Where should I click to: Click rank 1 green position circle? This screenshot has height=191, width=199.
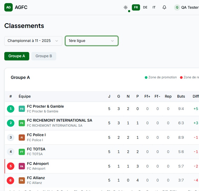click(11, 109)
